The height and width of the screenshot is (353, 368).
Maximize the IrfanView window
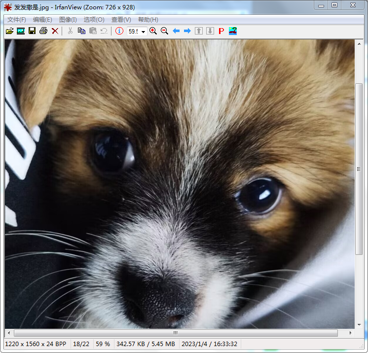pyautogui.click(x=334, y=5)
